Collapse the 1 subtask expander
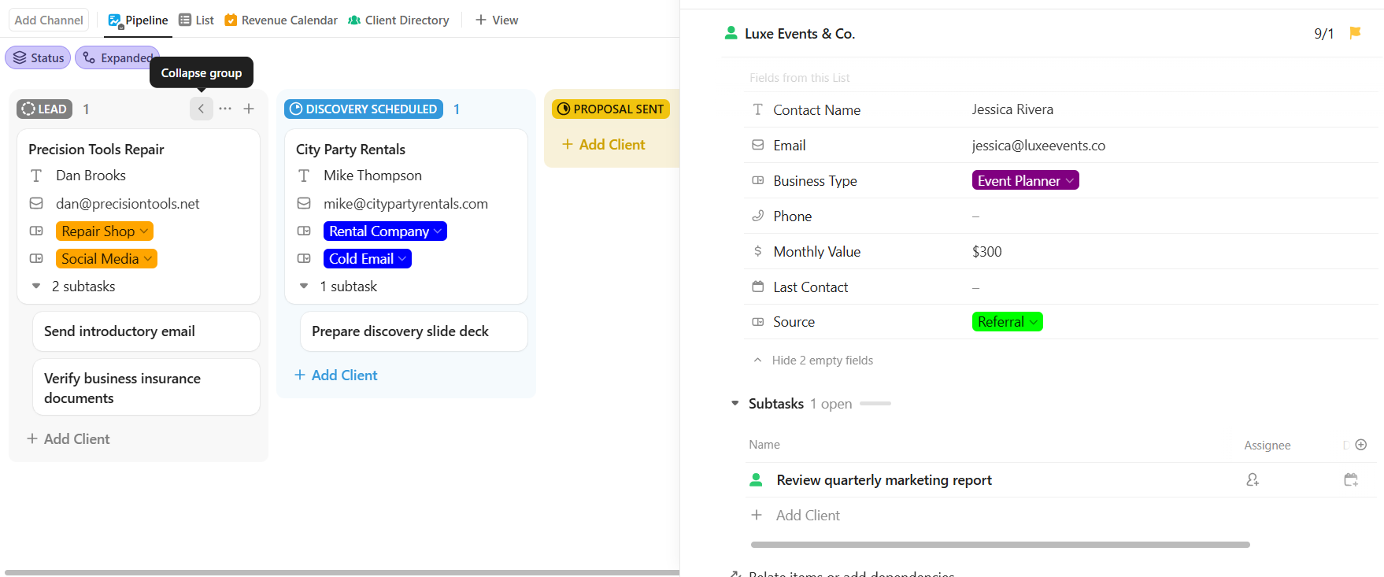Screen dimensions: 1384x577 click(x=304, y=286)
